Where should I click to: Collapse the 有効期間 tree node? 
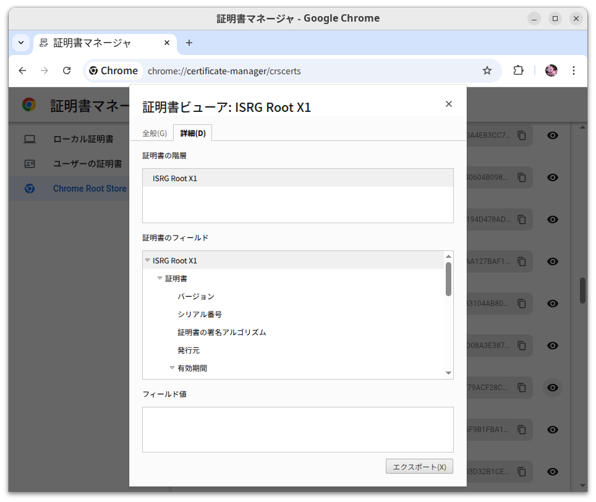(172, 368)
